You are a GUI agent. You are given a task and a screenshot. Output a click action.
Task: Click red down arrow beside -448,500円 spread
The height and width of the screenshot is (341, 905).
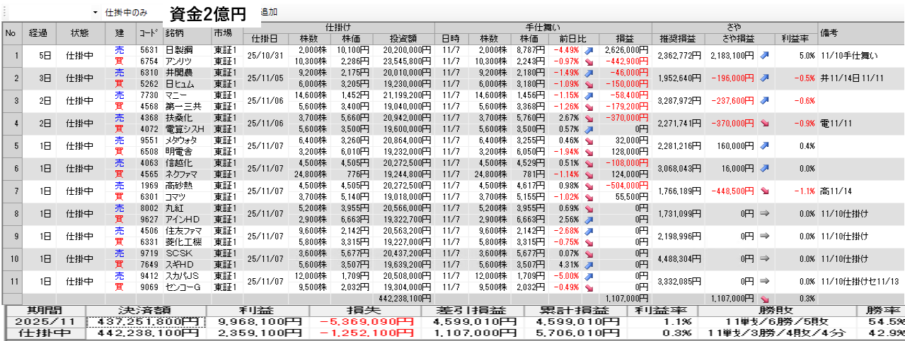point(764,191)
